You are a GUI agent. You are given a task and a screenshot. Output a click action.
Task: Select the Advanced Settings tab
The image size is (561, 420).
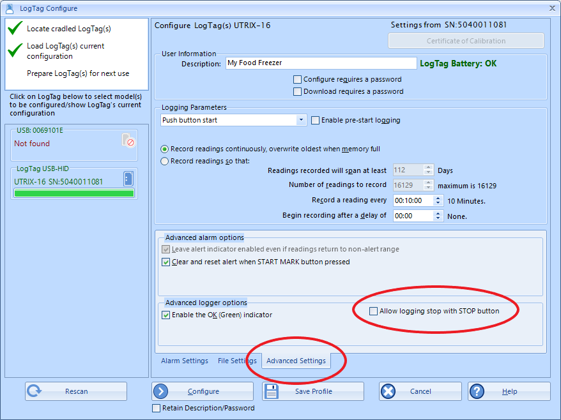click(296, 361)
